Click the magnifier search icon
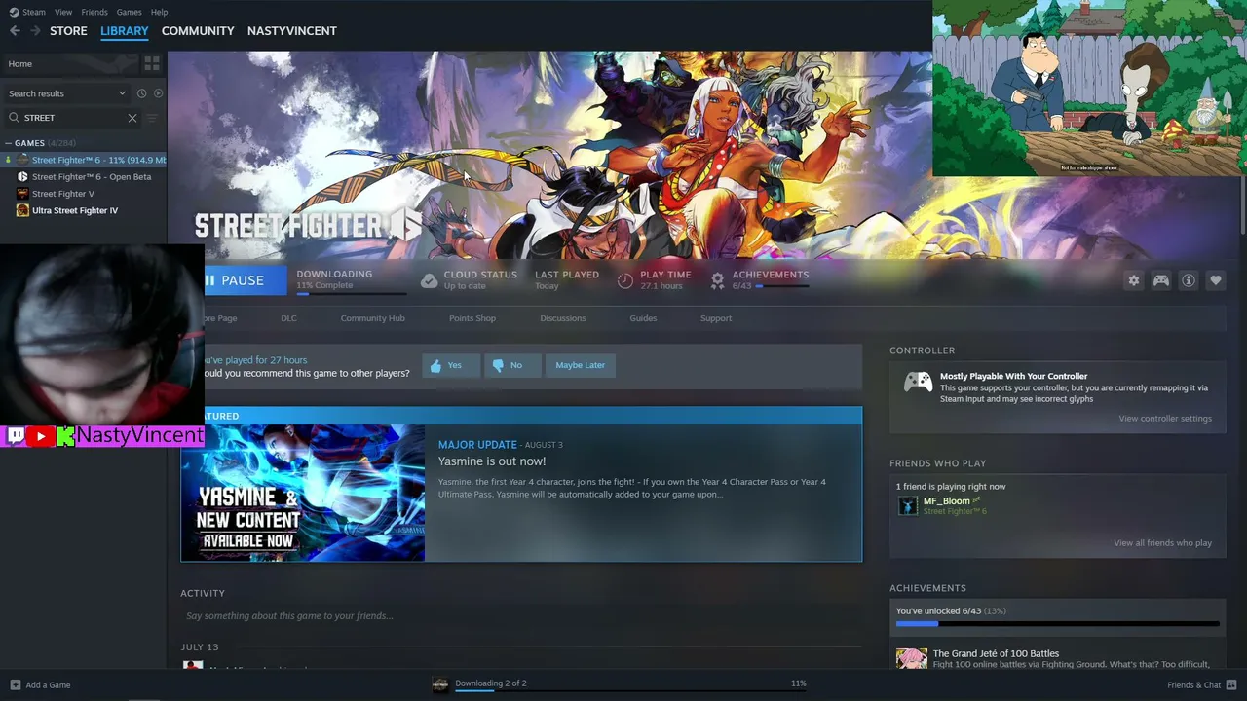Screen dimensions: 1247x701 (x=14, y=118)
